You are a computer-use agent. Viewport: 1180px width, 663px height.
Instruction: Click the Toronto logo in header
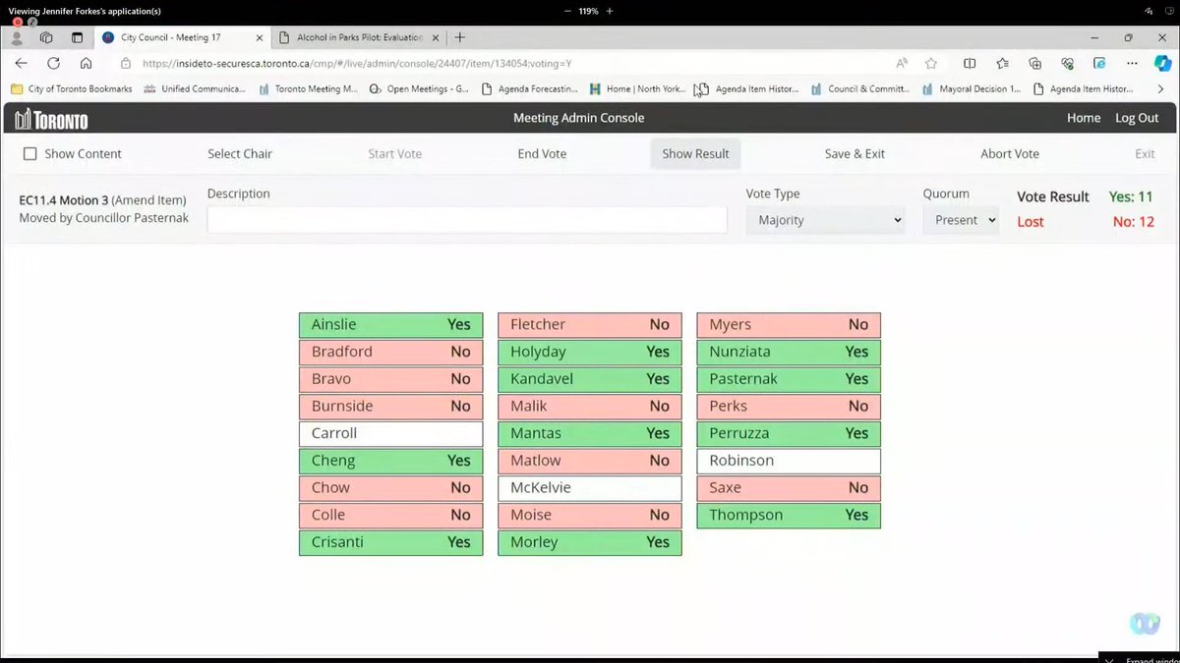coord(51,119)
